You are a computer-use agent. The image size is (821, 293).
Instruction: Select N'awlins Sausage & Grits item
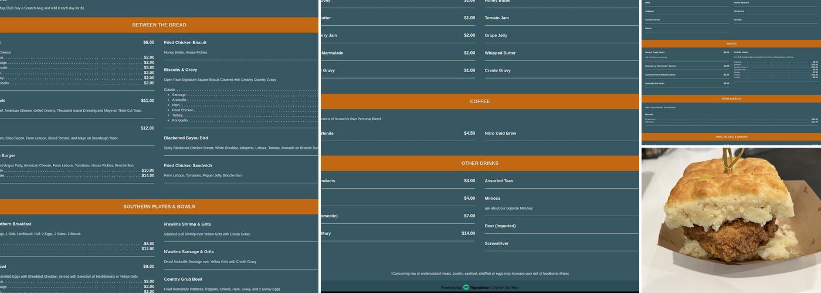pos(189,252)
